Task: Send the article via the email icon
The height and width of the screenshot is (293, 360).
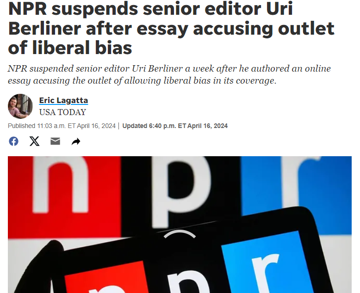Action: (55, 141)
